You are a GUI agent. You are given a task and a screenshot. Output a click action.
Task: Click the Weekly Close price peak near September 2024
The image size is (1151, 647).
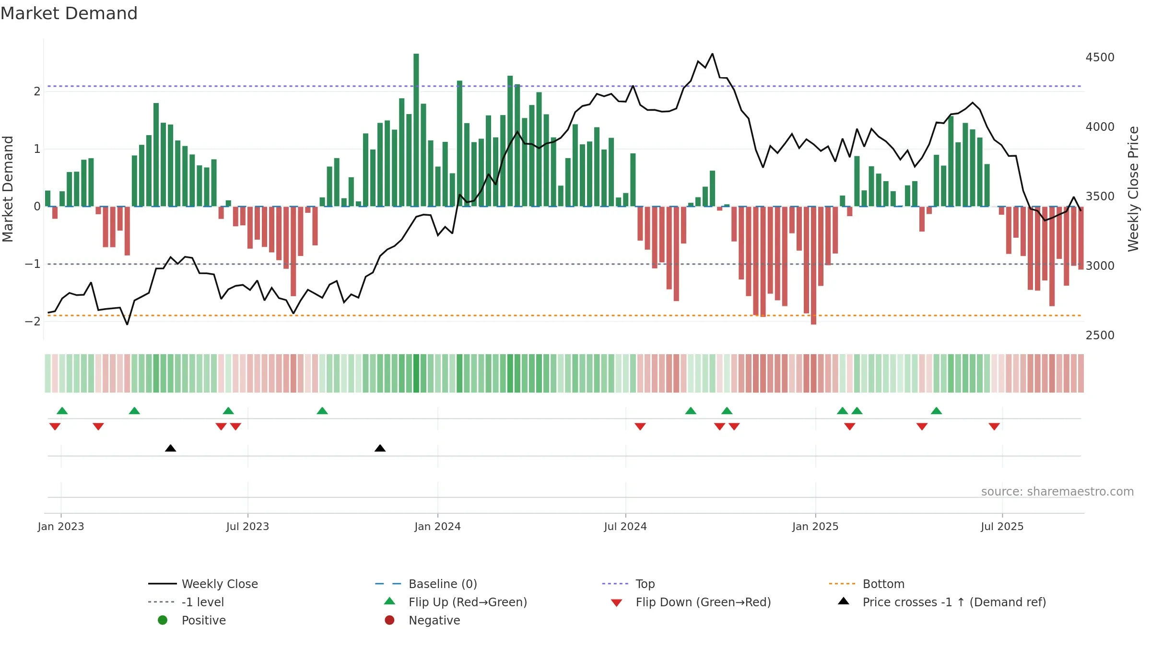713,54
